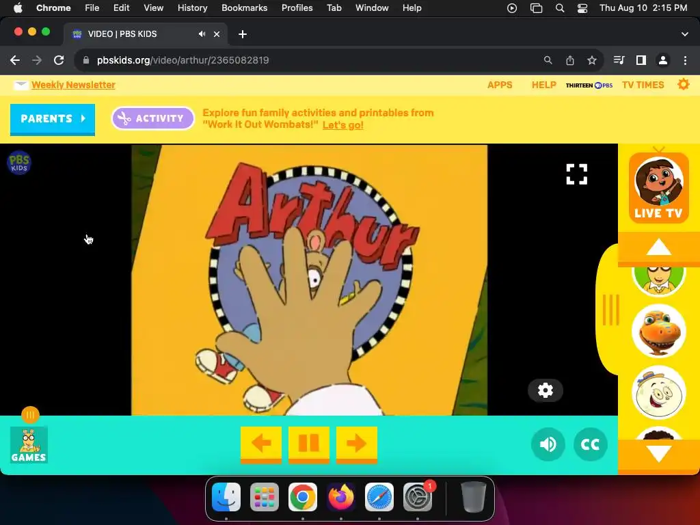Select VIDEO | PBS KIDS tab
The width and height of the screenshot is (700, 525).
click(x=145, y=34)
